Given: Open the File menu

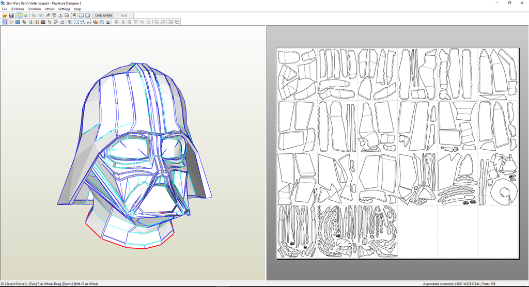Looking at the screenshot, I should [4, 9].
